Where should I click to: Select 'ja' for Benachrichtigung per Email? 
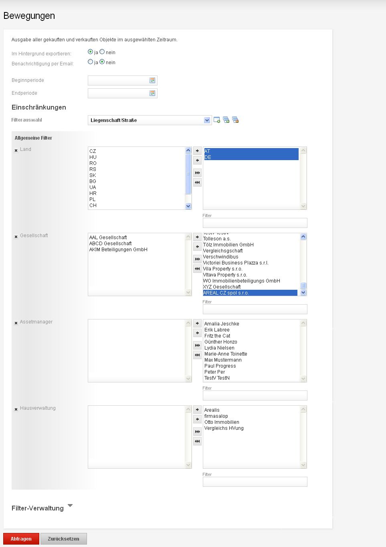(90, 62)
